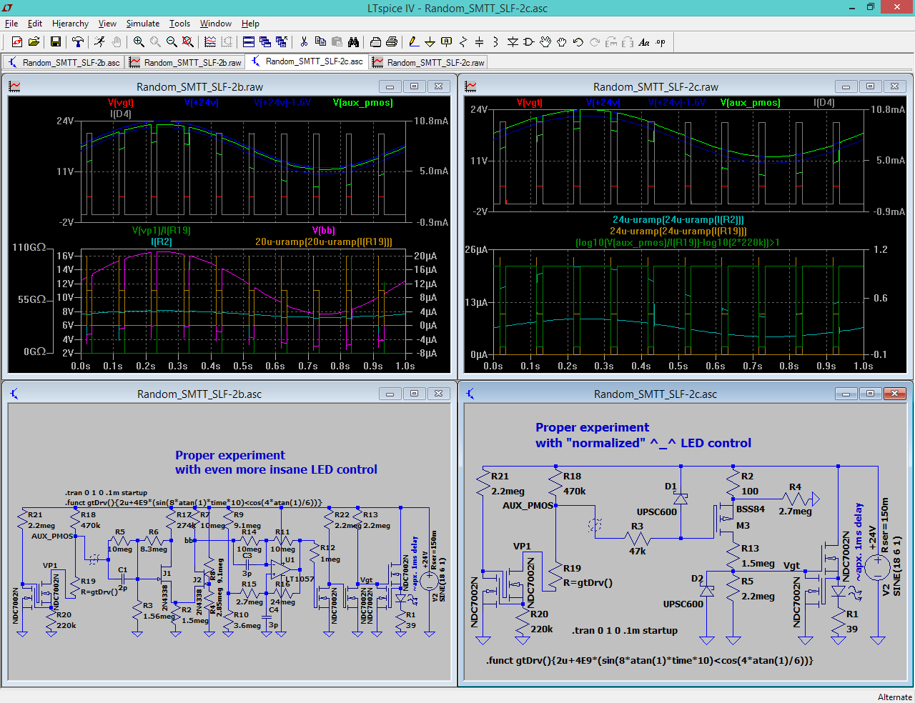Click V[vgt] trace label in SLF-2c.raw plot
This screenshot has width=915, height=703.
(530, 103)
